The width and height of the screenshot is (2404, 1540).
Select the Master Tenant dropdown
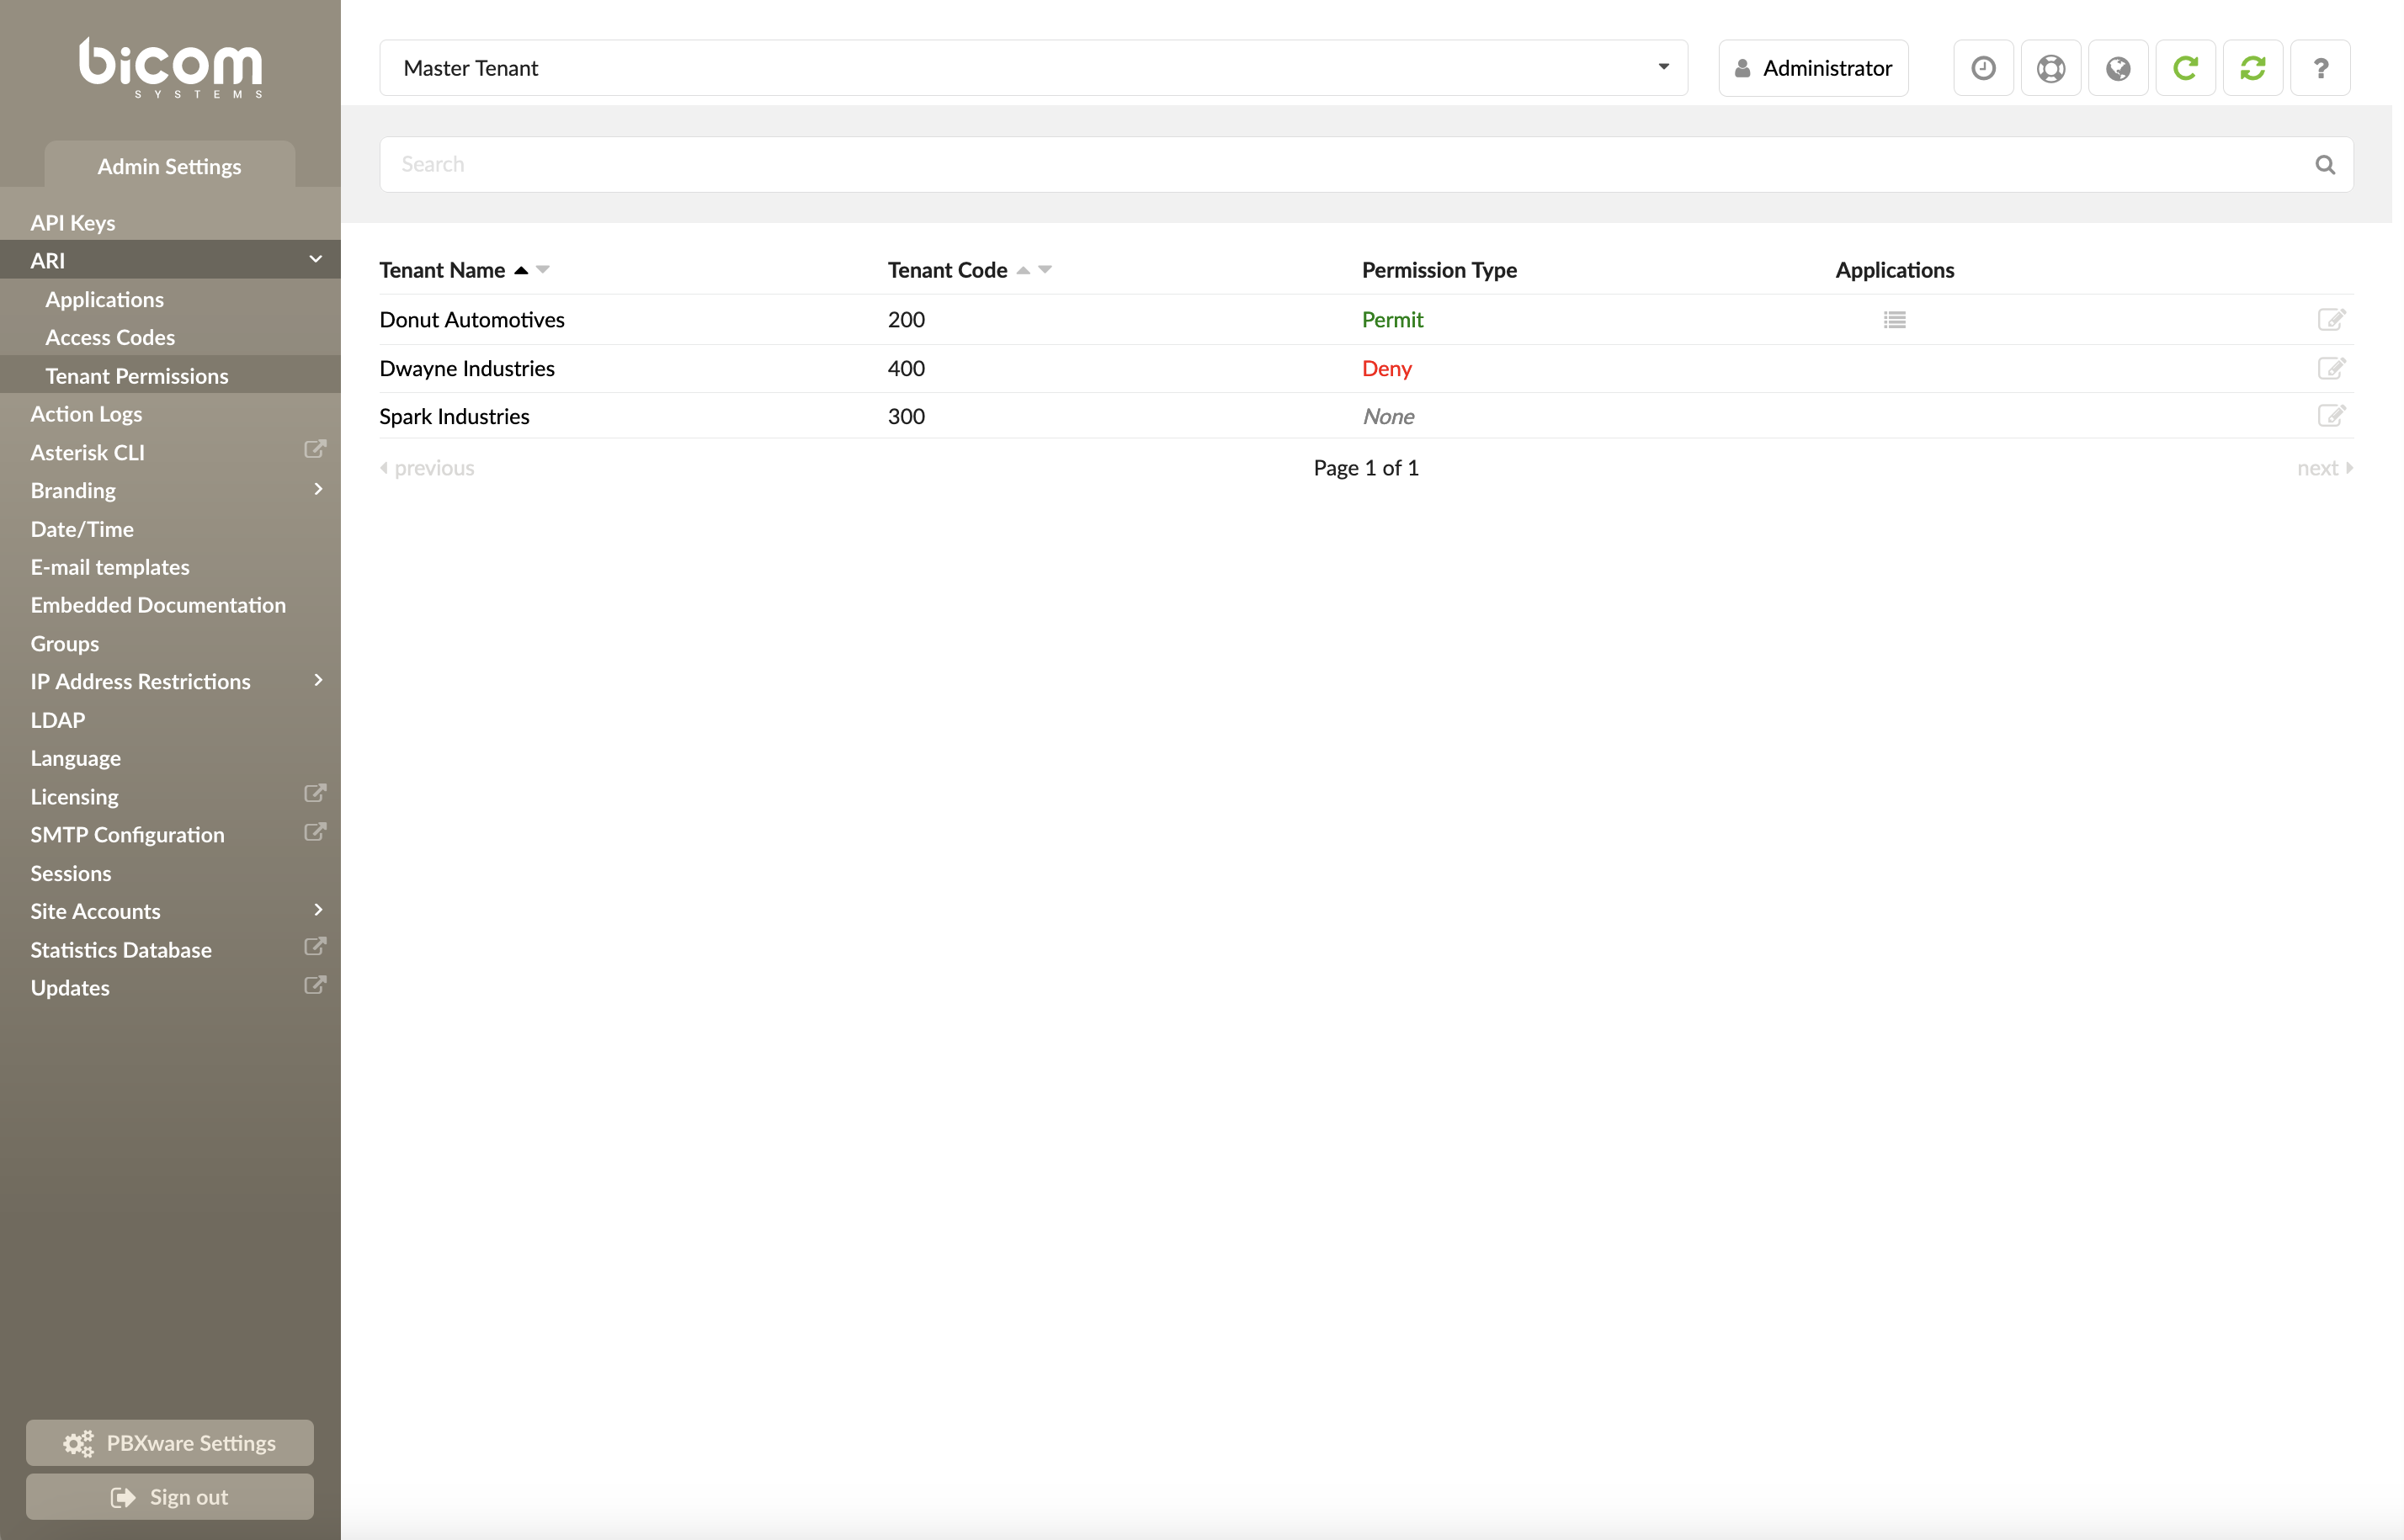(x=1030, y=68)
